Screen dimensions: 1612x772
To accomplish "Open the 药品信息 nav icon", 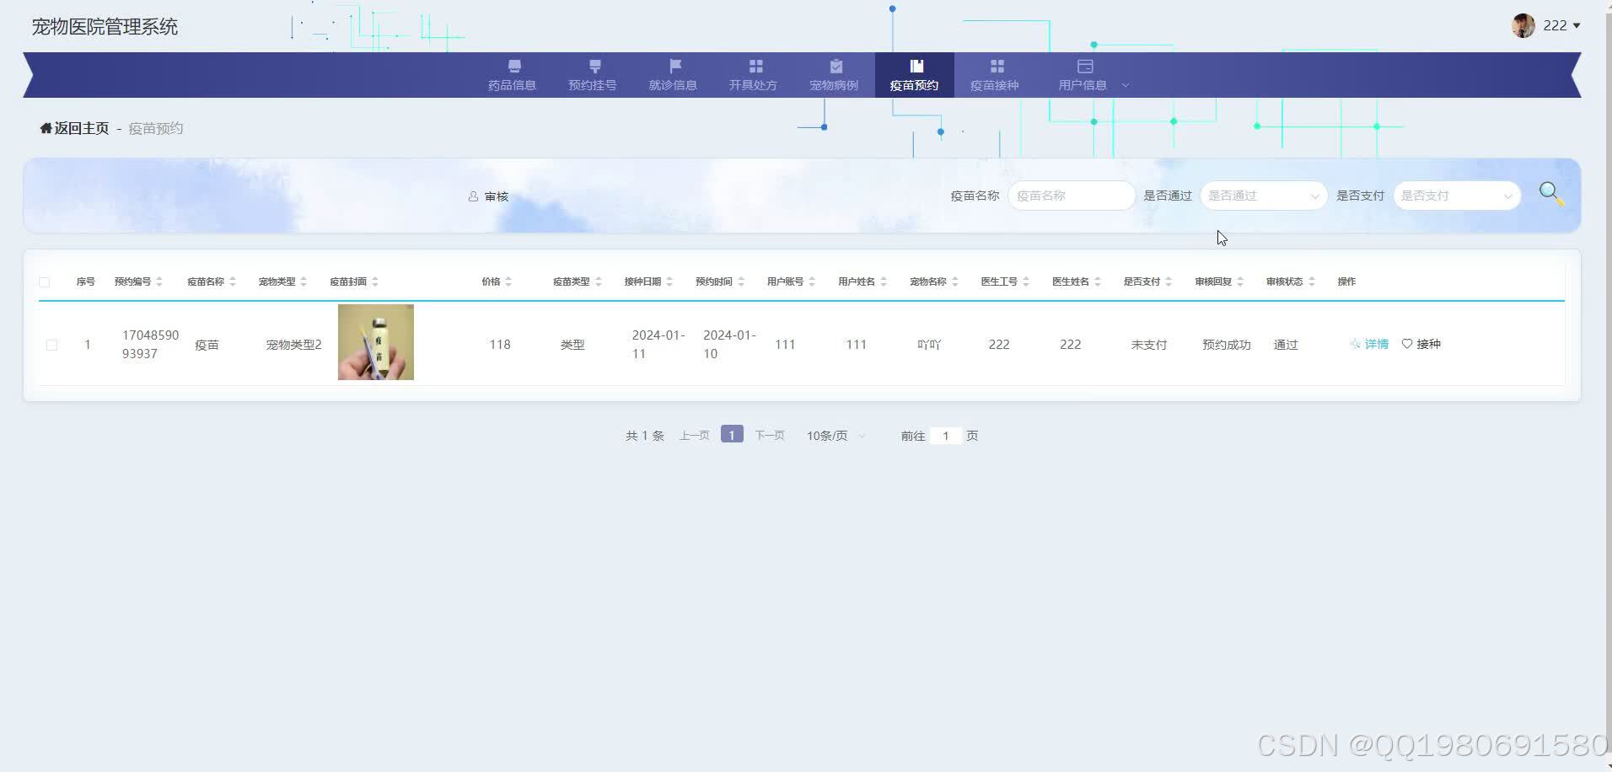I will point(513,66).
